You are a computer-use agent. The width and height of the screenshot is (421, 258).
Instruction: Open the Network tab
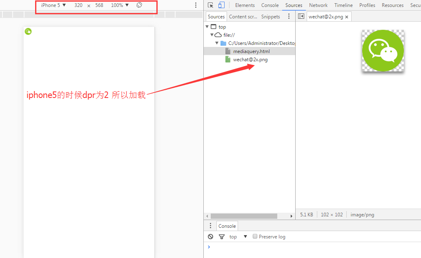click(x=318, y=5)
